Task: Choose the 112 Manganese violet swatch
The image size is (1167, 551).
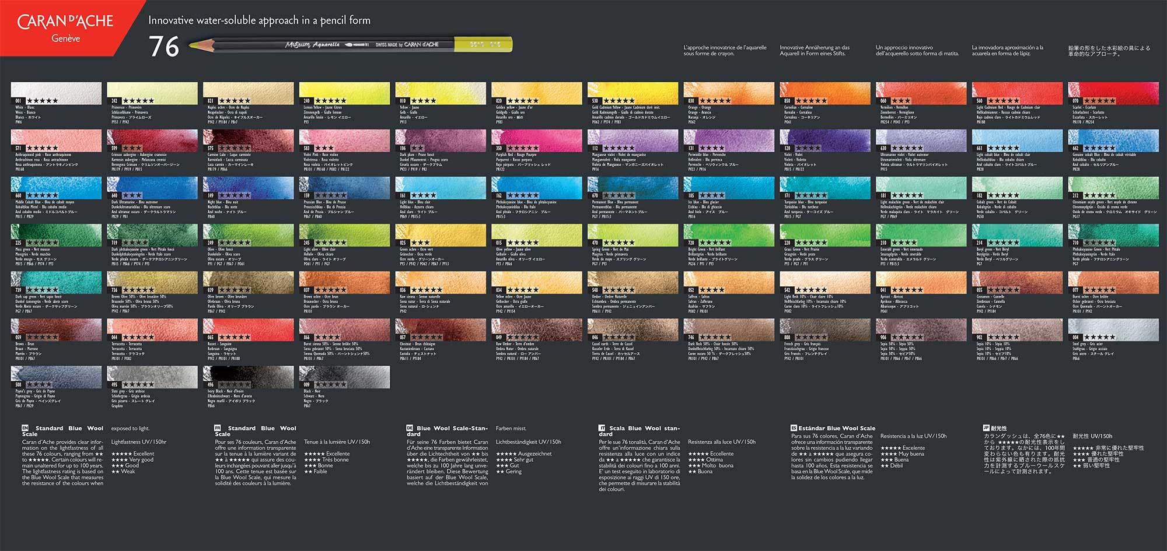Action: coord(633,141)
